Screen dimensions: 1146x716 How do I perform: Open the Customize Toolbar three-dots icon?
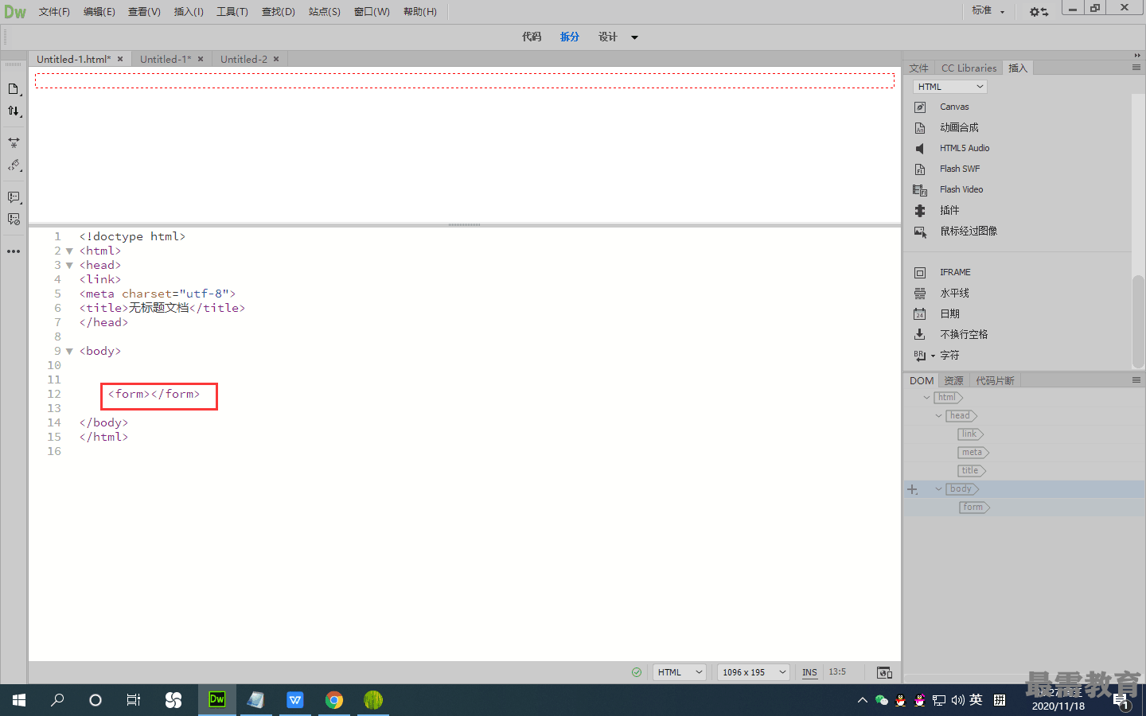tap(14, 251)
